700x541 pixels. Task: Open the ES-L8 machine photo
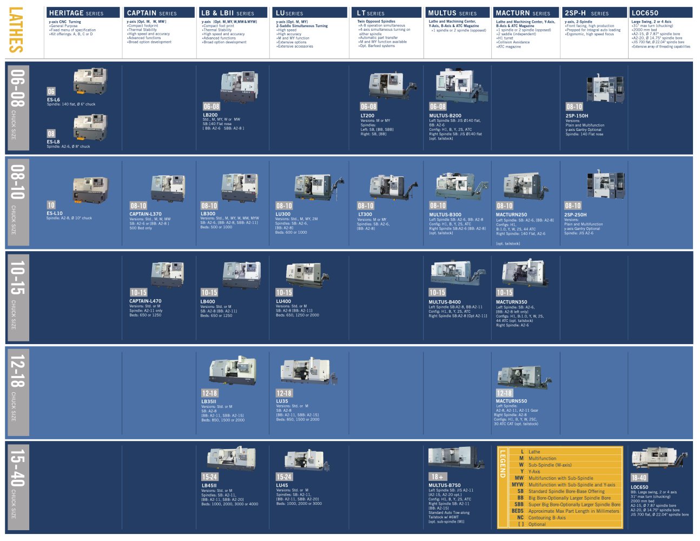coord(90,127)
